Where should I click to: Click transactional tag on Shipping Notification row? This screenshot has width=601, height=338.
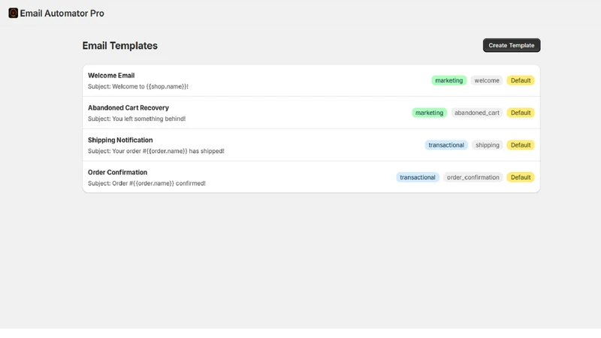click(x=446, y=145)
